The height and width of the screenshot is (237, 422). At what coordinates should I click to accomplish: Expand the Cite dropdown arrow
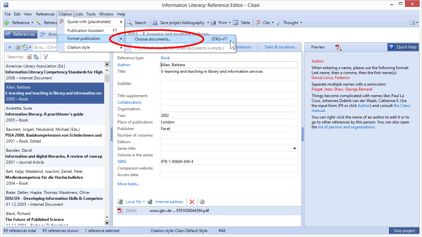pos(273,23)
